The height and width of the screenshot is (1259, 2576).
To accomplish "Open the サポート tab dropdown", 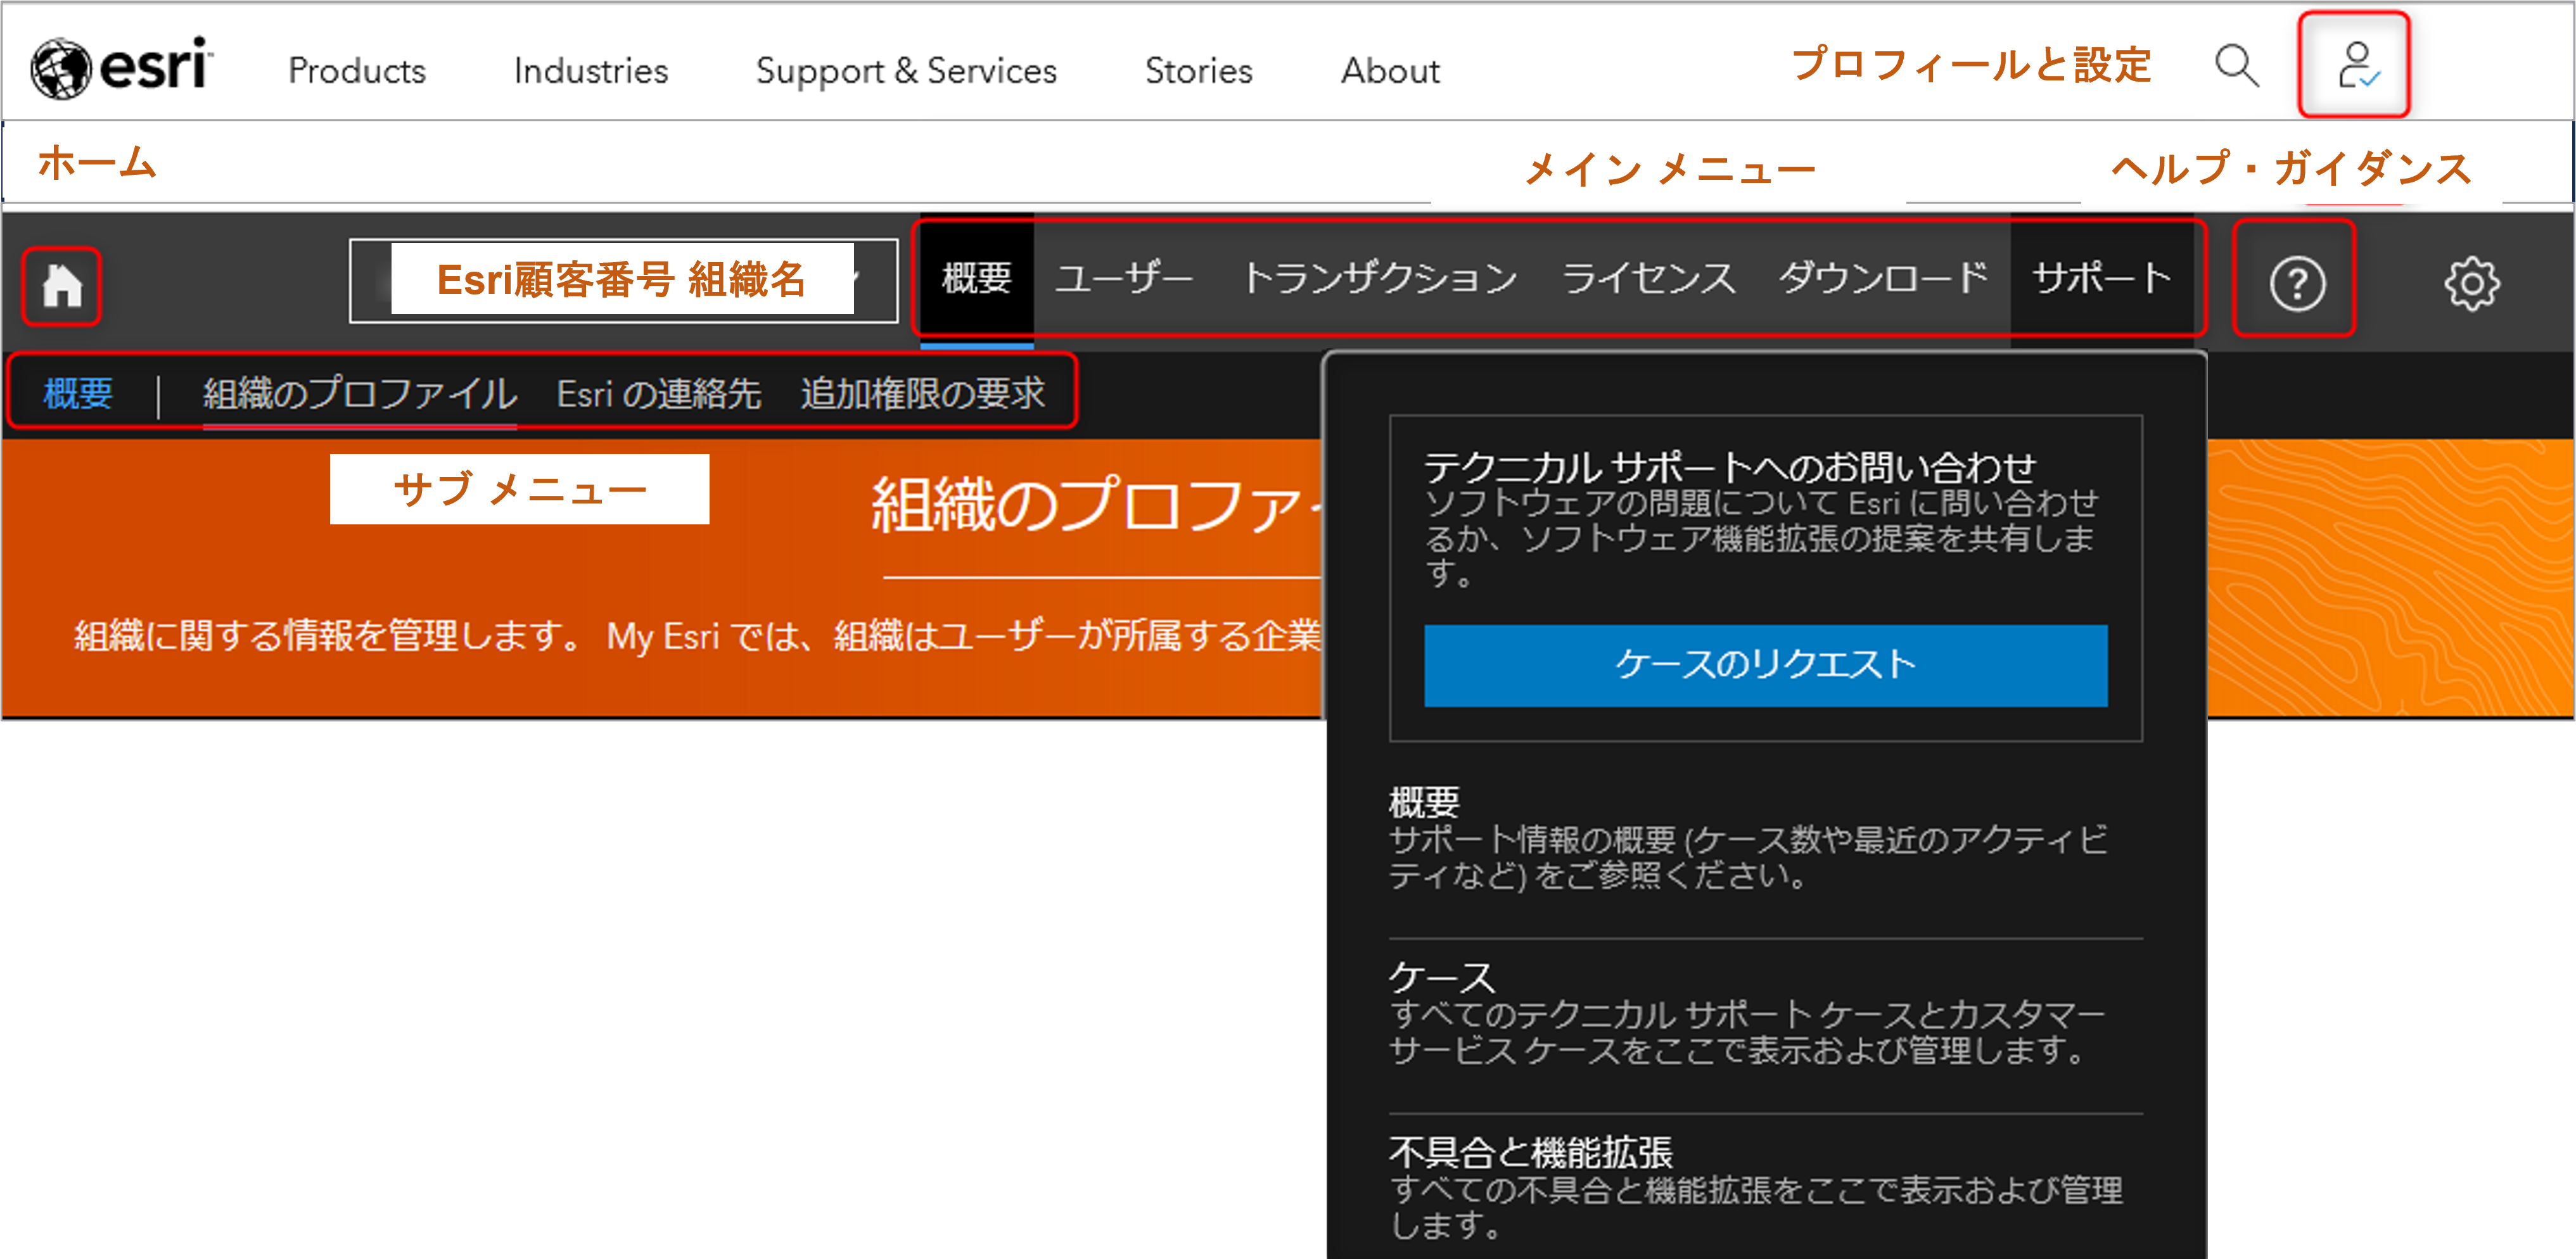I will coord(2102,278).
